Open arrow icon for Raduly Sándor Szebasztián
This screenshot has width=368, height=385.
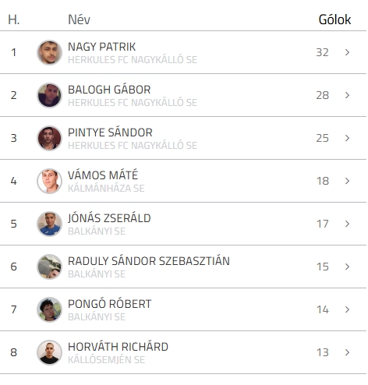347,267
